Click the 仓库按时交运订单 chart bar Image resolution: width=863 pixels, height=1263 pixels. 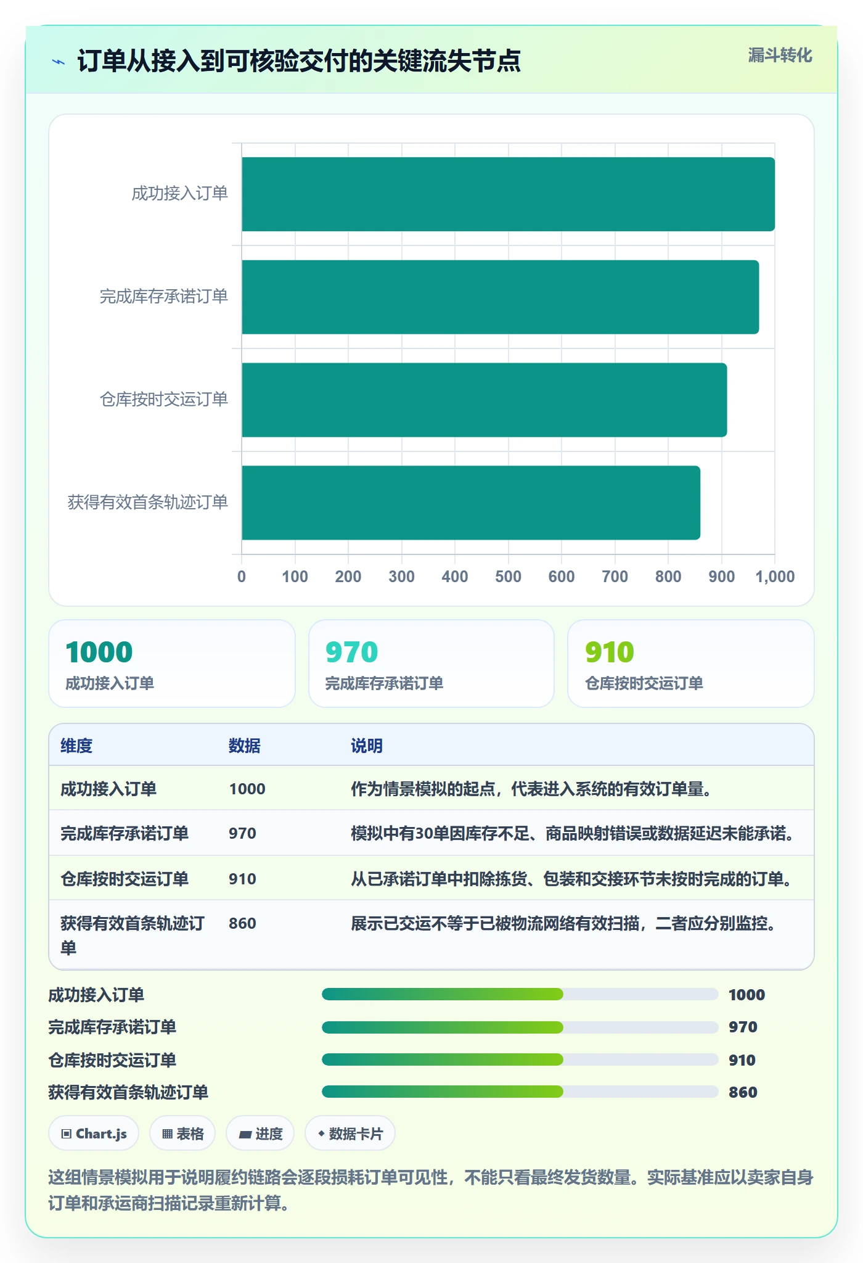click(x=484, y=400)
